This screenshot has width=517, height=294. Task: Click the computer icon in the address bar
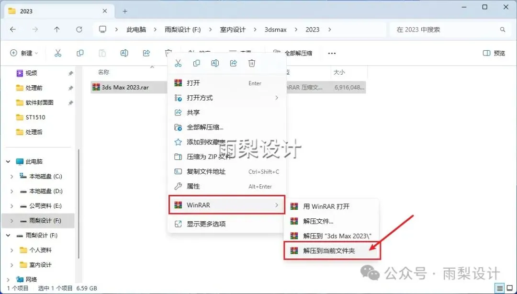[103, 29]
